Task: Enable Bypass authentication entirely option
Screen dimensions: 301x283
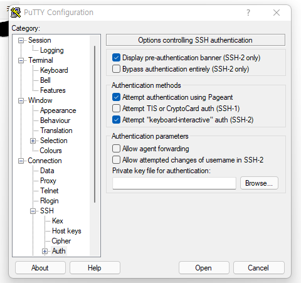Action: point(116,69)
